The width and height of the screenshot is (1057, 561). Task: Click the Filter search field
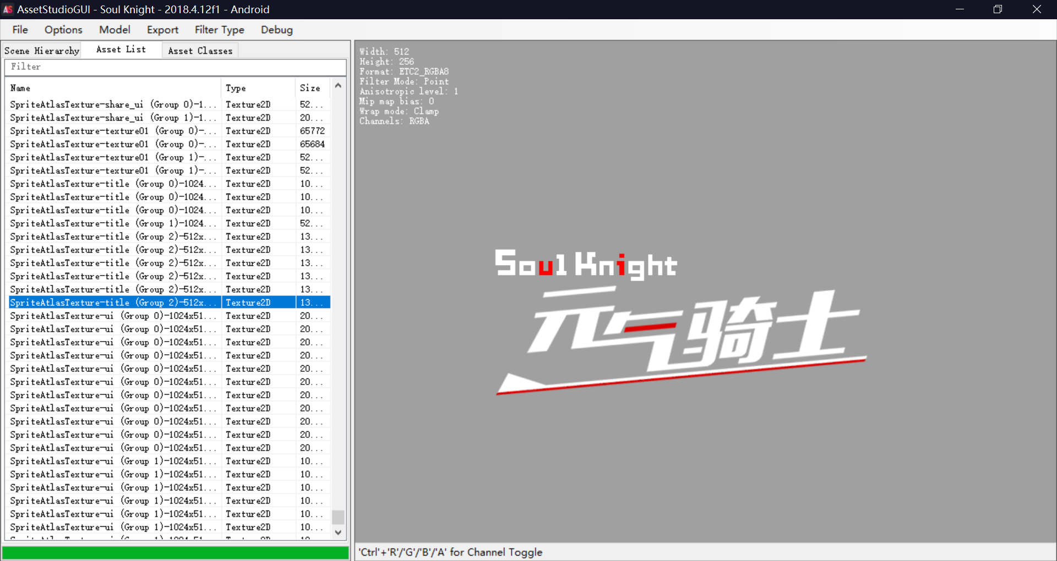click(175, 67)
